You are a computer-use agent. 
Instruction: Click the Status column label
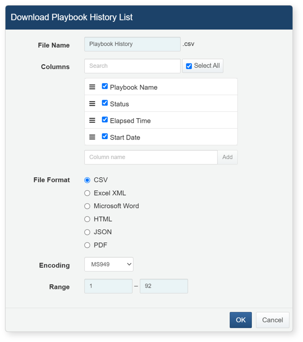pos(119,104)
